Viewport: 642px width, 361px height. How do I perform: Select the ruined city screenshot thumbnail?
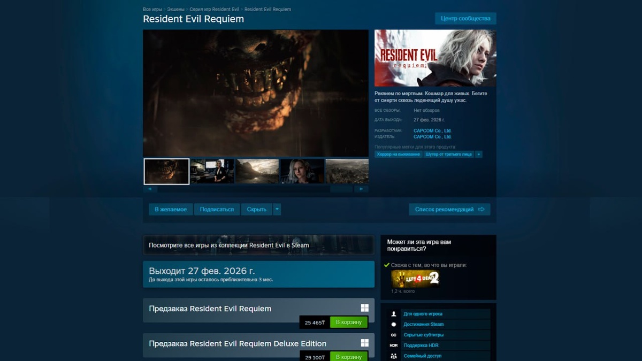coord(347,172)
